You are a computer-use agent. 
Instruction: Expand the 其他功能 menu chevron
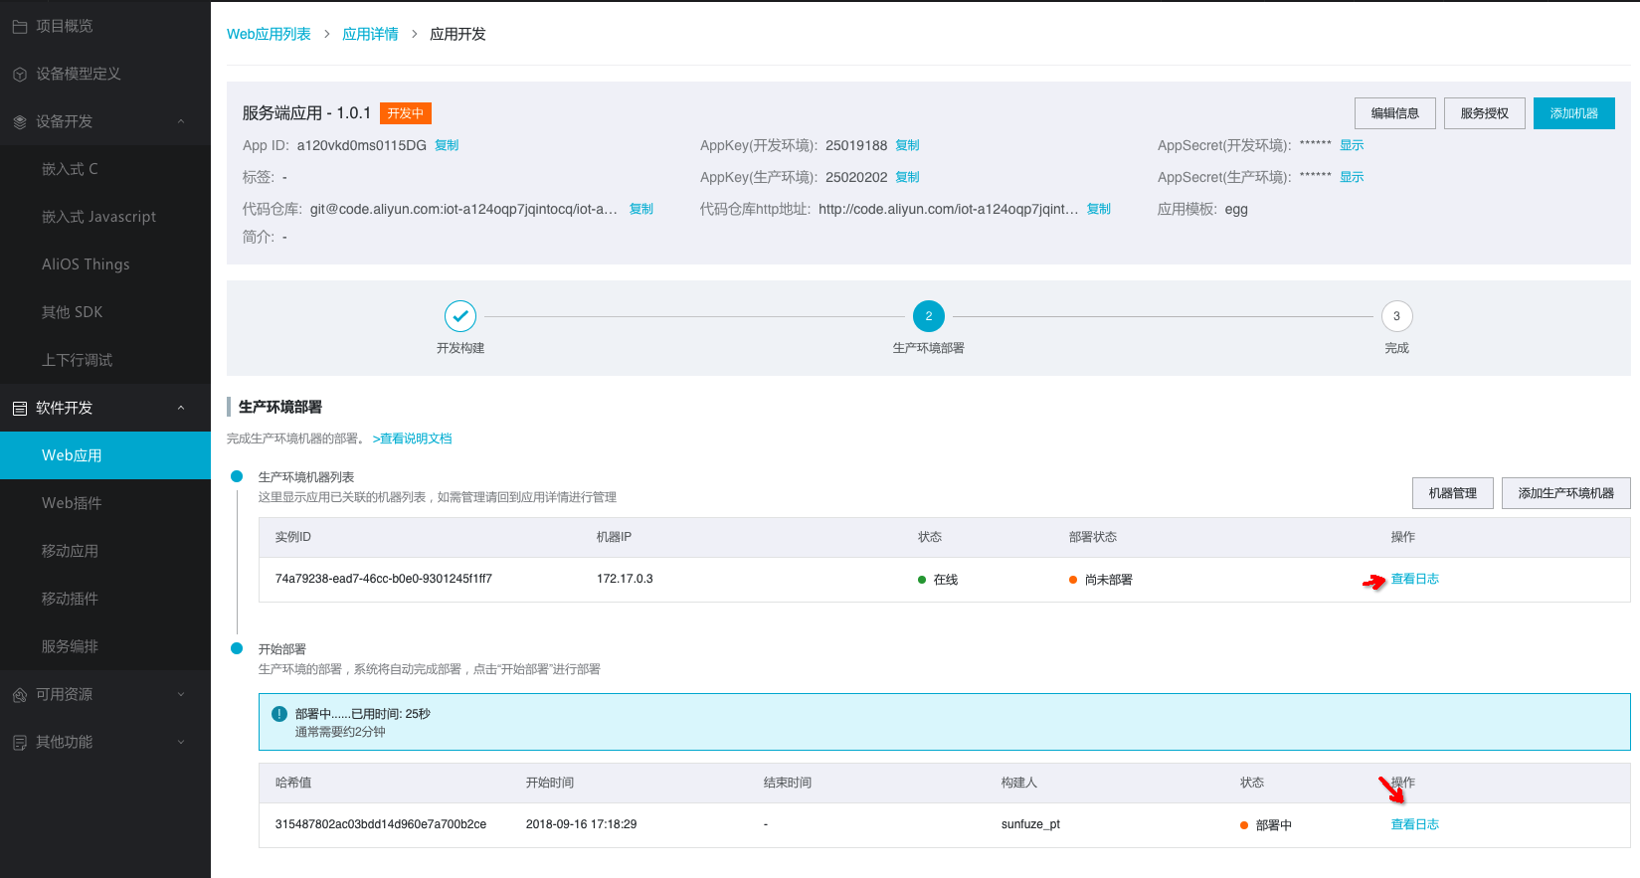point(181,742)
